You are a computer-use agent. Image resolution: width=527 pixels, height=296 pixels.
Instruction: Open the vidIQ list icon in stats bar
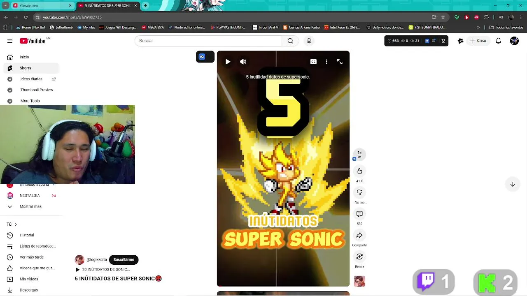[x=434, y=41]
